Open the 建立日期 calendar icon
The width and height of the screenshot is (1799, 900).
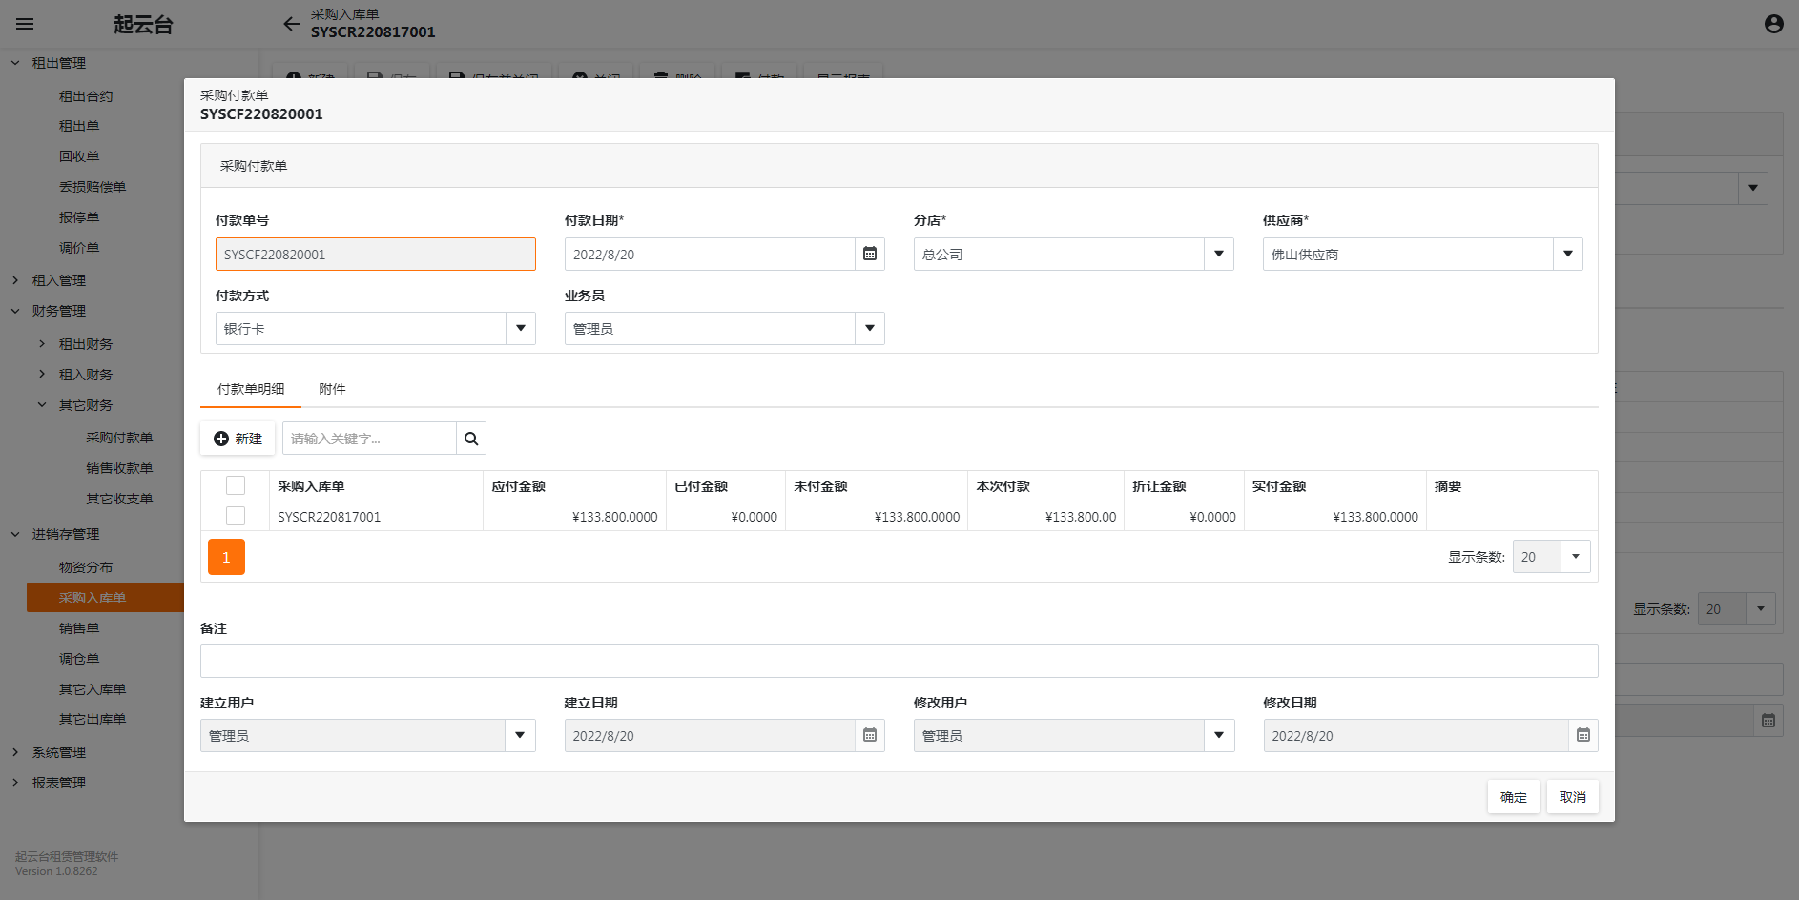click(x=870, y=735)
